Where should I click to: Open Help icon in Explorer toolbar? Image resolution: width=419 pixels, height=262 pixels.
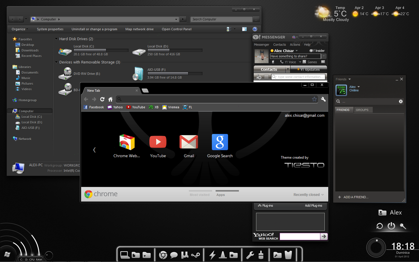[x=255, y=29]
